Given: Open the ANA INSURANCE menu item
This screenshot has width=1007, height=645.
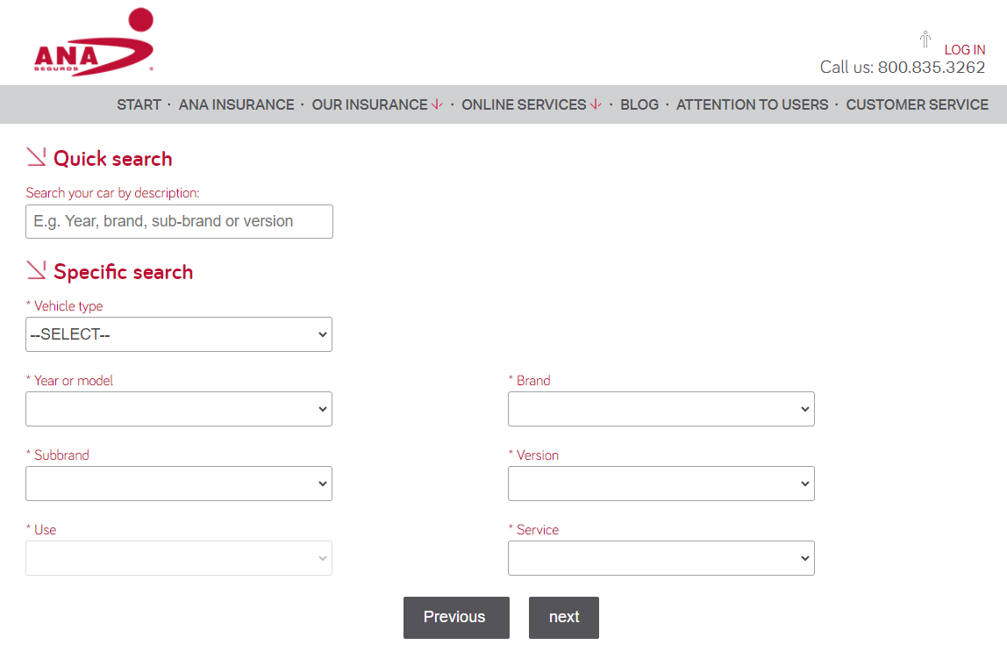Looking at the screenshot, I should click(x=236, y=104).
